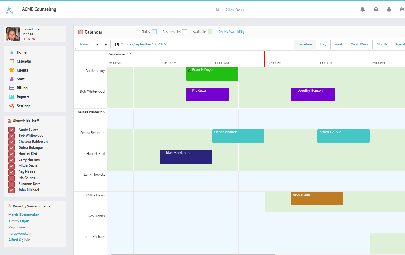Open greg mann appointment
Image resolution: width=405 pixels, height=255 pixels.
317,198
